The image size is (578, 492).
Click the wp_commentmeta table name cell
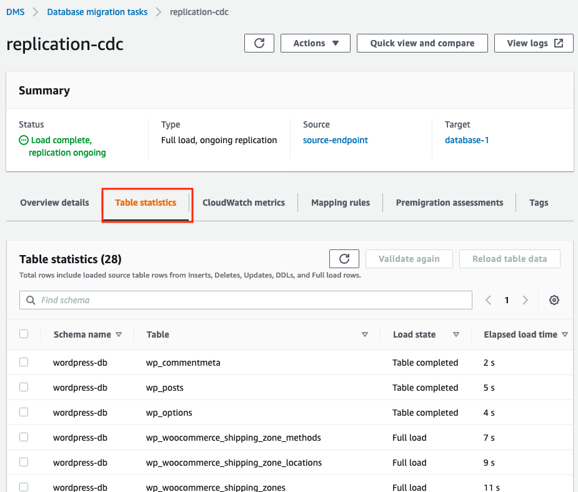183,363
